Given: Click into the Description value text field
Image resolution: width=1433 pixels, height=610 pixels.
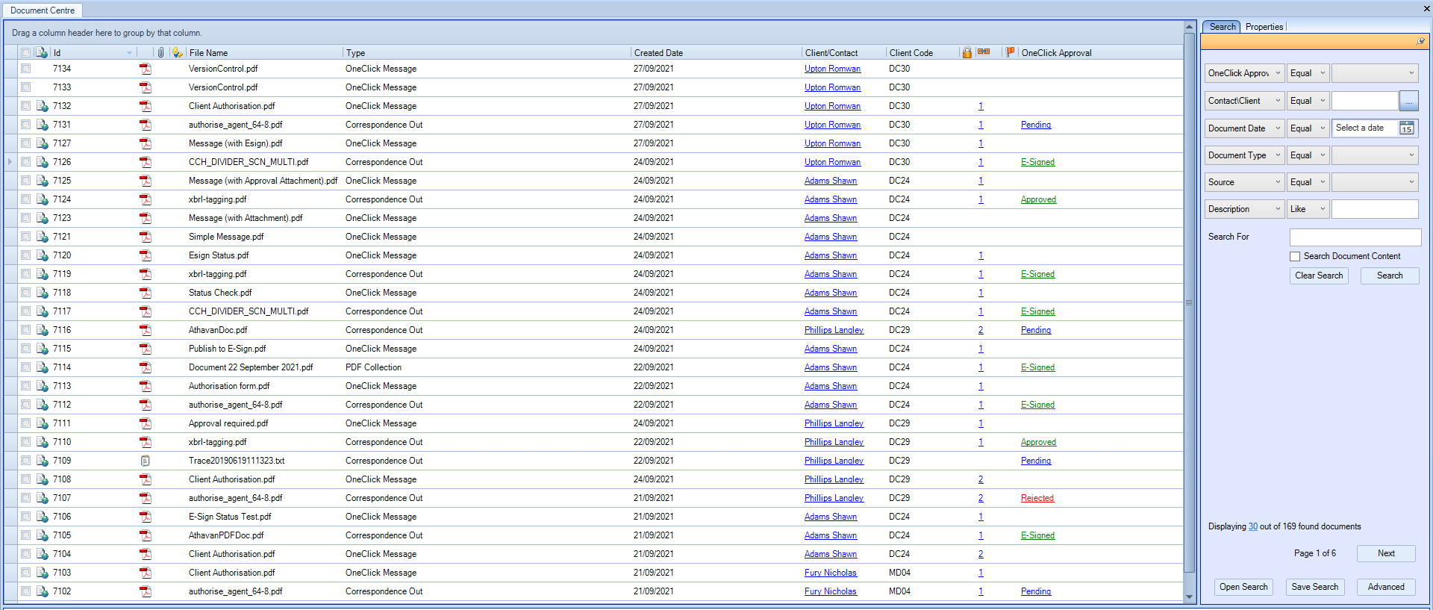Looking at the screenshot, I should click(1375, 209).
